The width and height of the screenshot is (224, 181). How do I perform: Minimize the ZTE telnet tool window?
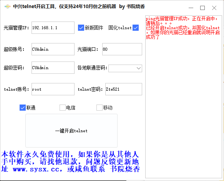(191, 8)
